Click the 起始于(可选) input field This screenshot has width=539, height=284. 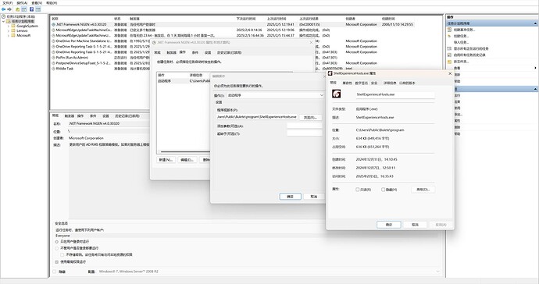point(304,133)
